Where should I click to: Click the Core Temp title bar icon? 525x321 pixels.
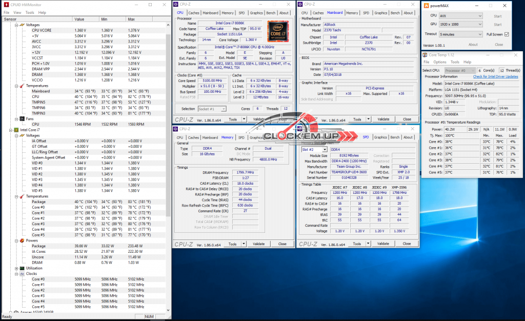tap(426, 54)
